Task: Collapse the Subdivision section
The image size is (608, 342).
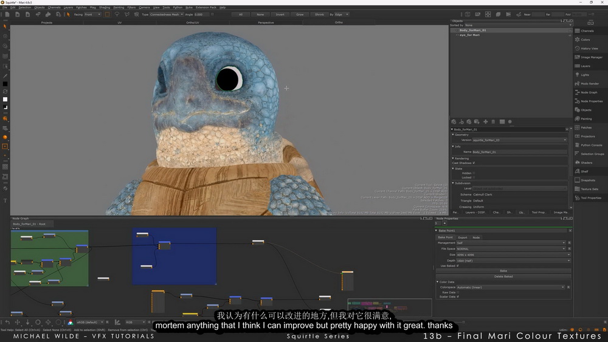Action: pos(453,183)
